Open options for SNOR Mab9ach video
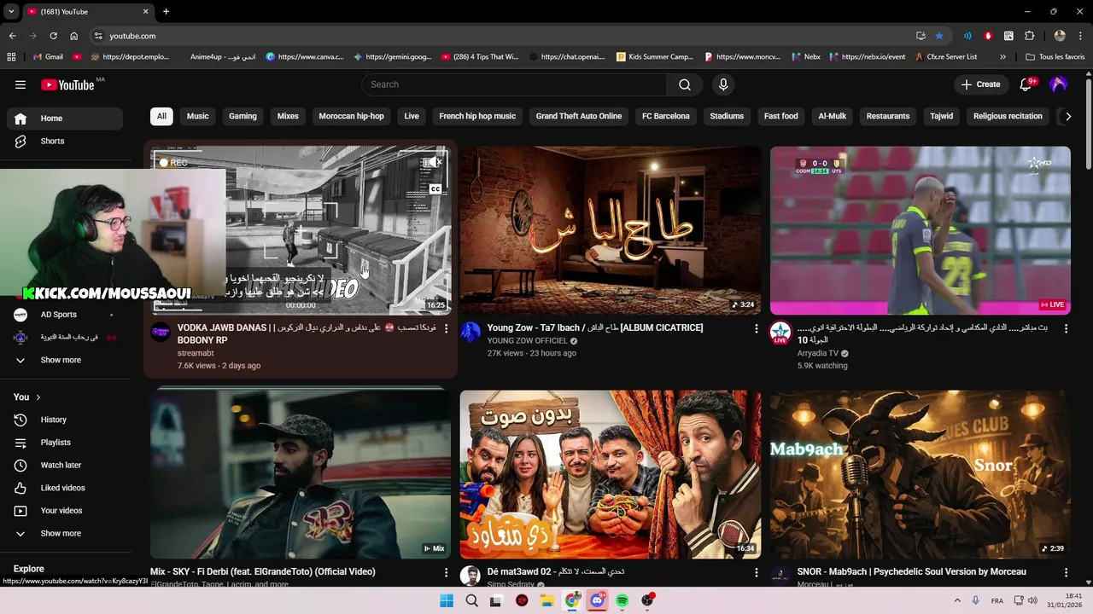The width and height of the screenshot is (1093, 614). [1066, 572]
